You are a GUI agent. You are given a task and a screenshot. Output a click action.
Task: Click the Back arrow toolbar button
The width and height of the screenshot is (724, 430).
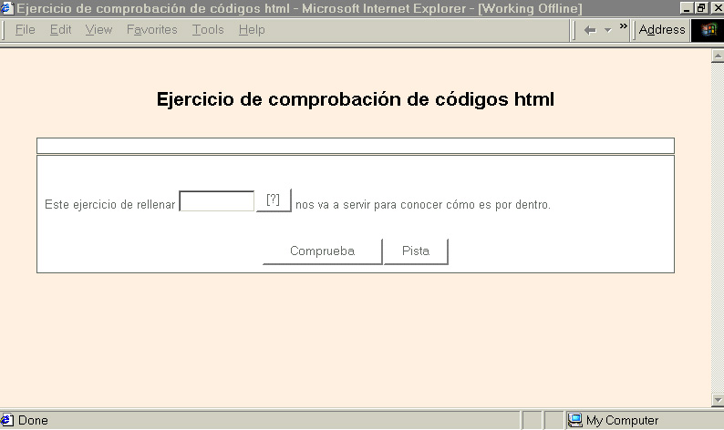(590, 30)
